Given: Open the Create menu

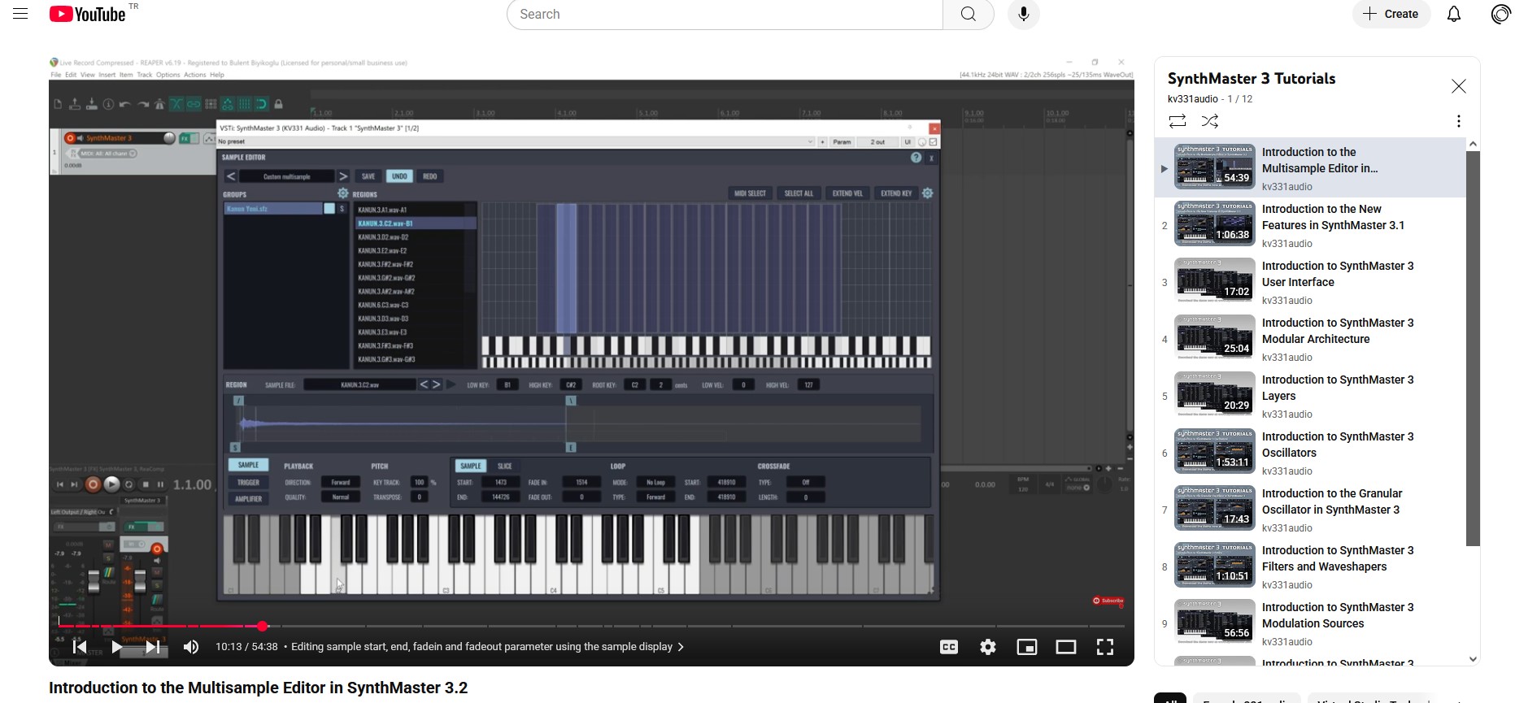Looking at the screenshot, I should (1391, 14).
